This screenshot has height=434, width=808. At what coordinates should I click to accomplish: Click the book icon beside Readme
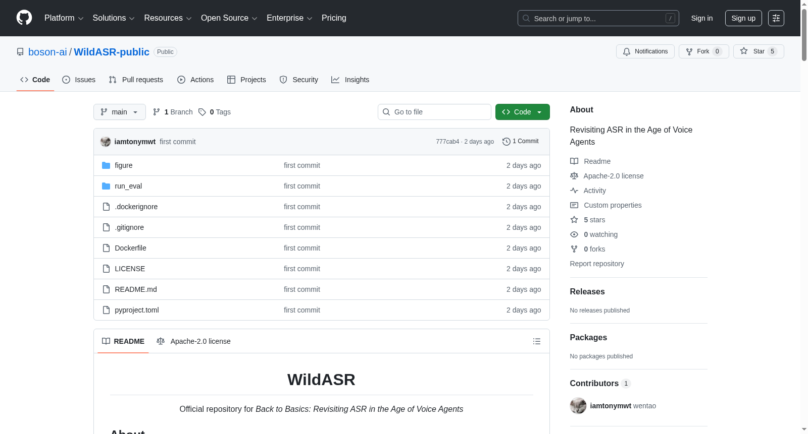click(574, 161)
